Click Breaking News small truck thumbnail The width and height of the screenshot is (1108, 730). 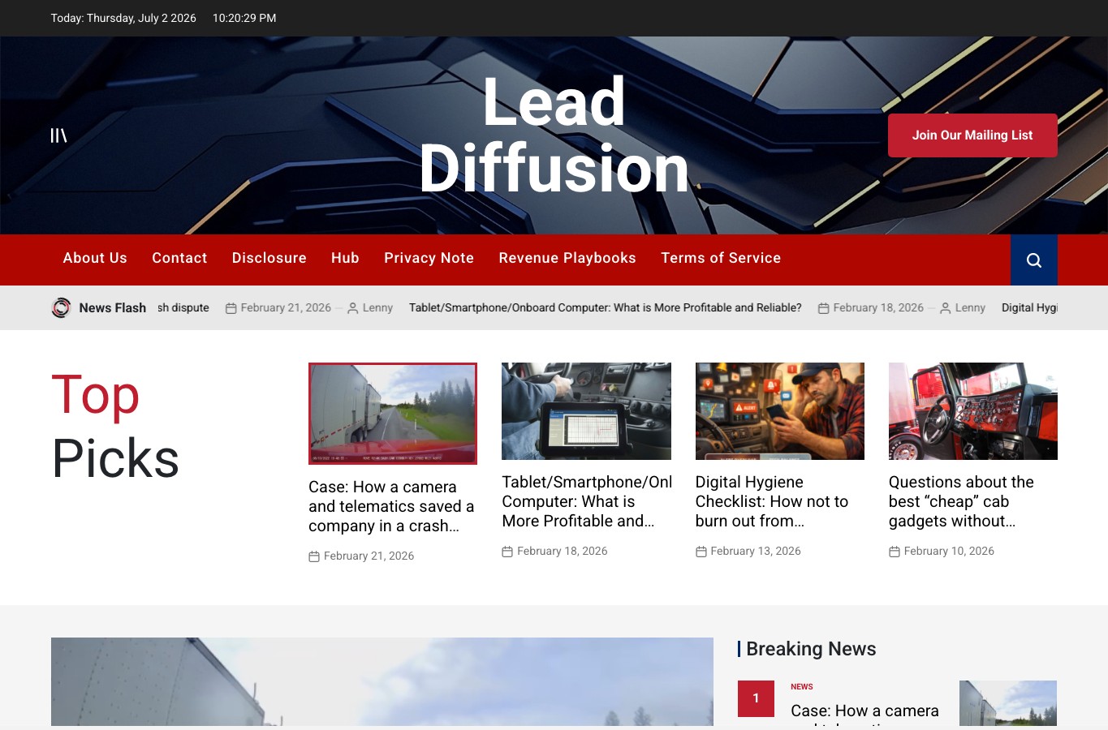(x=1008, y=703)
